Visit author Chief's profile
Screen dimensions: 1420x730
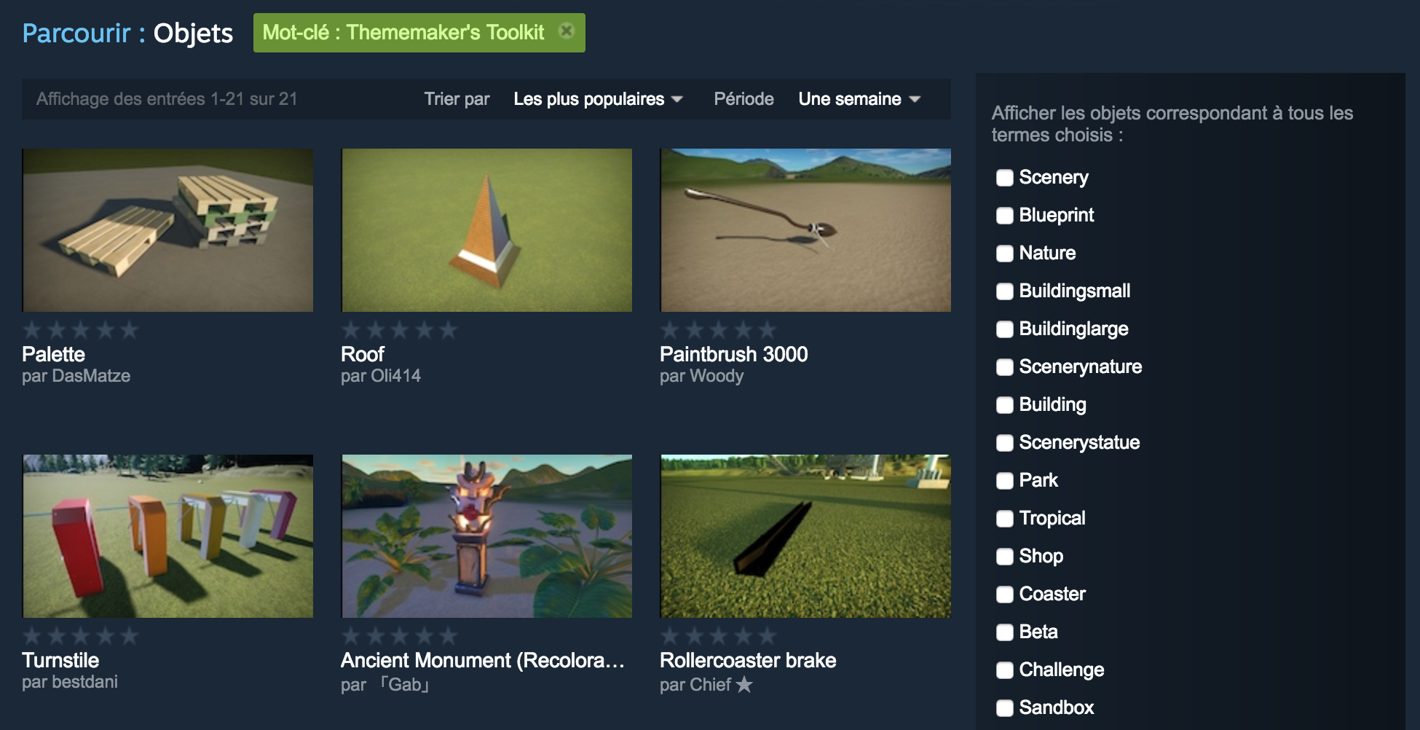click(x=710, y=685)
